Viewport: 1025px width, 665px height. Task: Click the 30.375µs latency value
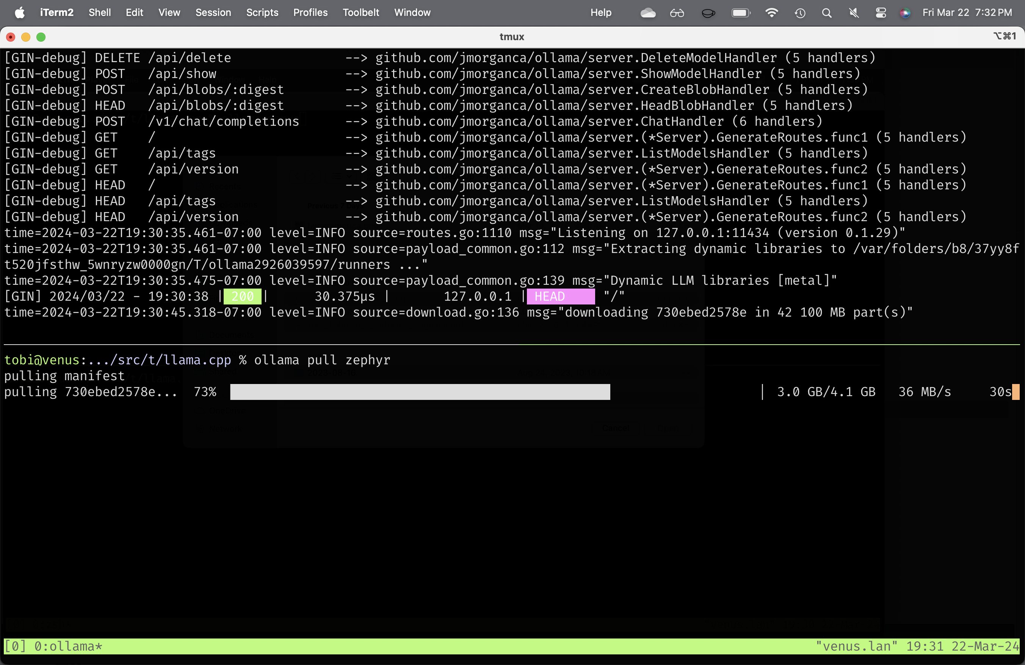[x=345, y=297]
